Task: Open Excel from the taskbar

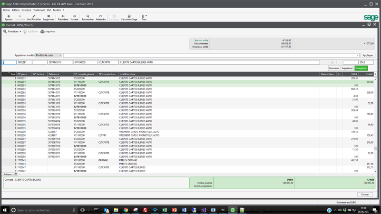Action: (165, 210)
